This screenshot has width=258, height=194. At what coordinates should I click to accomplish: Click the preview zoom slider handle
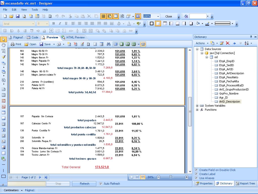coord(171,177)
